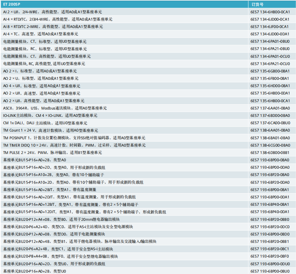
Task: Select order number 6ES7 134-6HB00-0CA1
Action: click(x=270, y=12)
